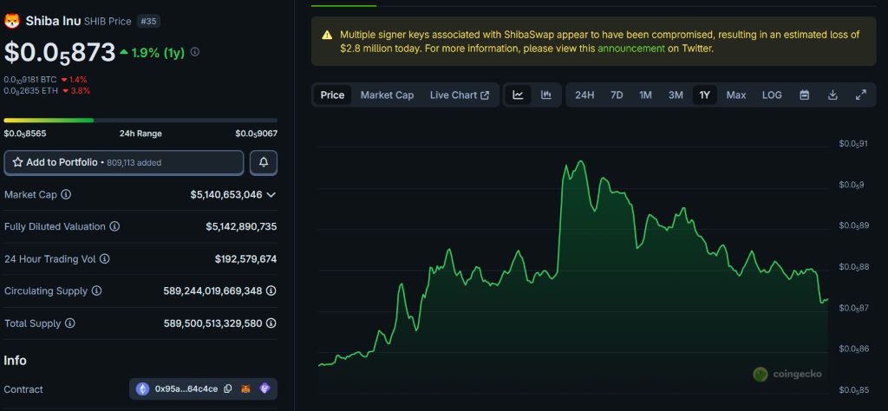Image resolution: width=888 pixels, height=411 pixels.
Task: Open the calendar date range picker
Action: coord(804,95)
